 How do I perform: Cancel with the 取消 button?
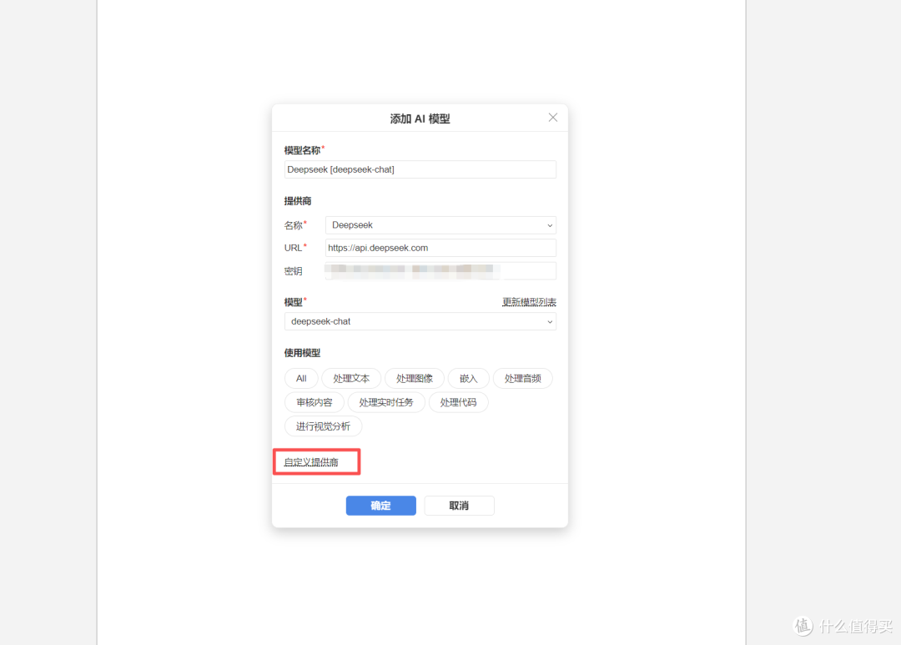coord(459,506)
